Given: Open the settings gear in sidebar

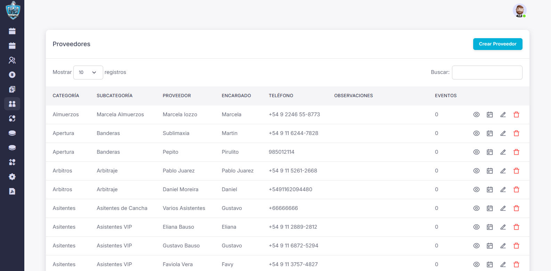Looking at the screenshot, I should [12, 177].
